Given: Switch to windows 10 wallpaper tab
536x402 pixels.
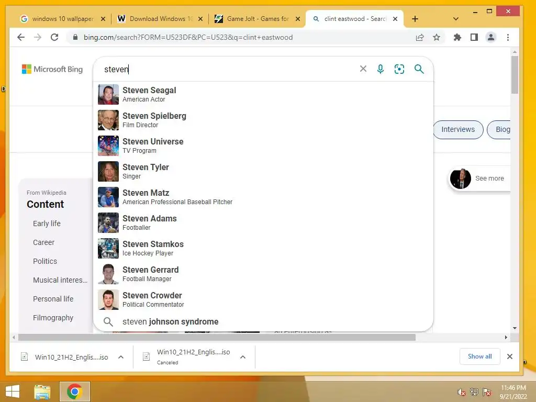Looking at the screenshot, I should click(63, 19).
